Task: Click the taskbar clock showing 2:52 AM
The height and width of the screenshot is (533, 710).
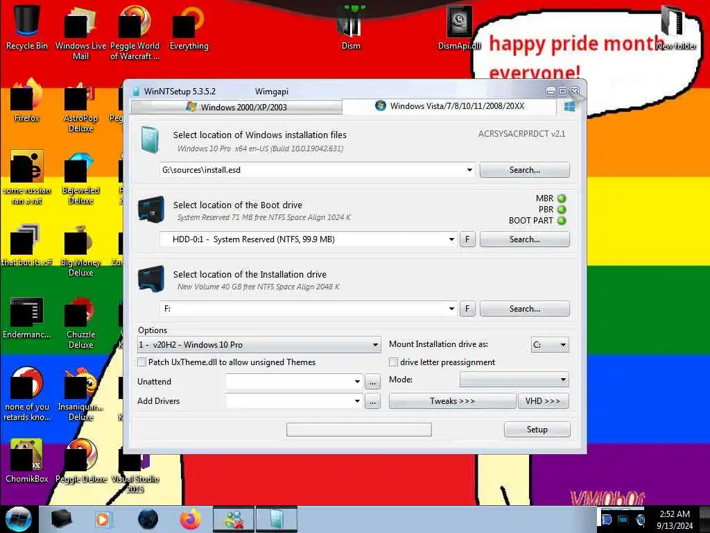Action: (x=675, y=519)
